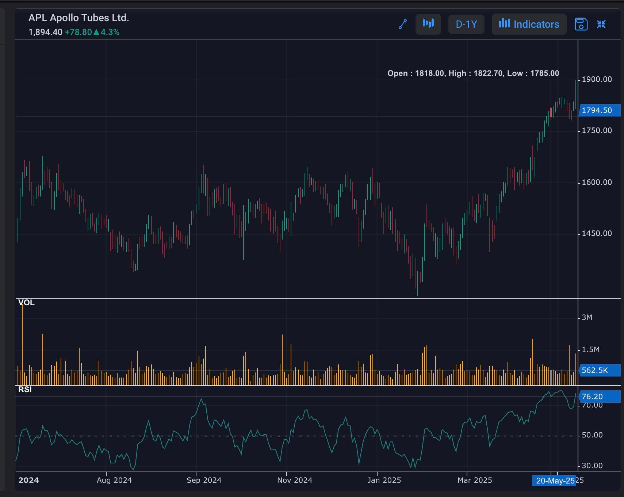Click the 30.00 RSI axis label
The width and height of the screenshot is (624, 497).
pyautogui.click(x=592, y=466)
